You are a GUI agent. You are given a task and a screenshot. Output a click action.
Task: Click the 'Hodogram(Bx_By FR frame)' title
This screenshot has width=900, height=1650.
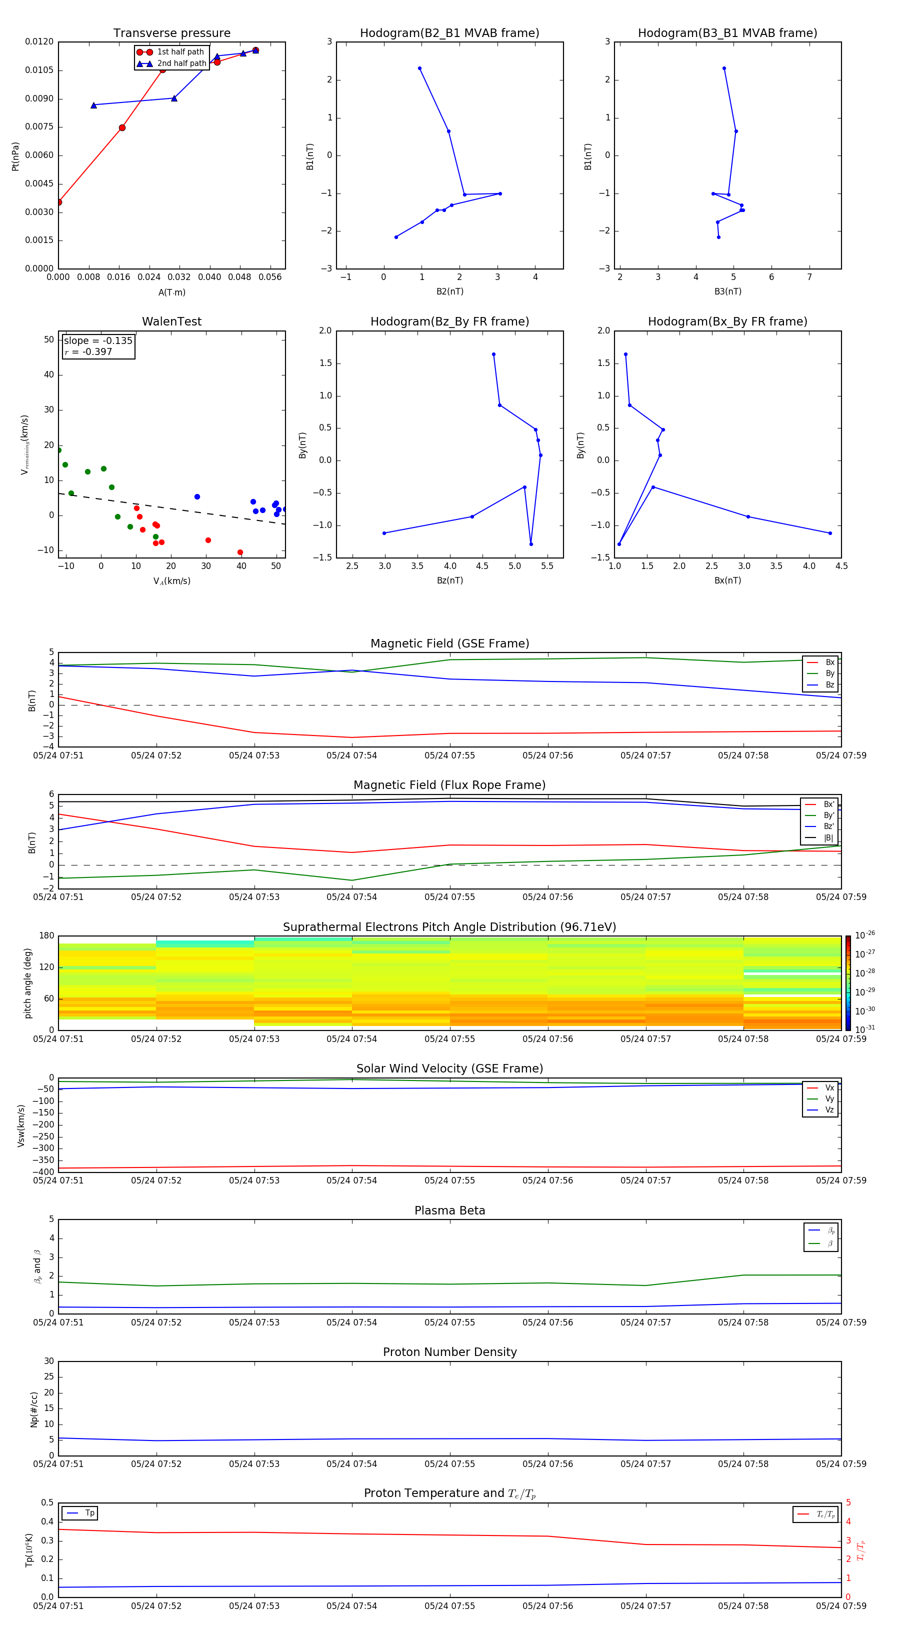727,321
